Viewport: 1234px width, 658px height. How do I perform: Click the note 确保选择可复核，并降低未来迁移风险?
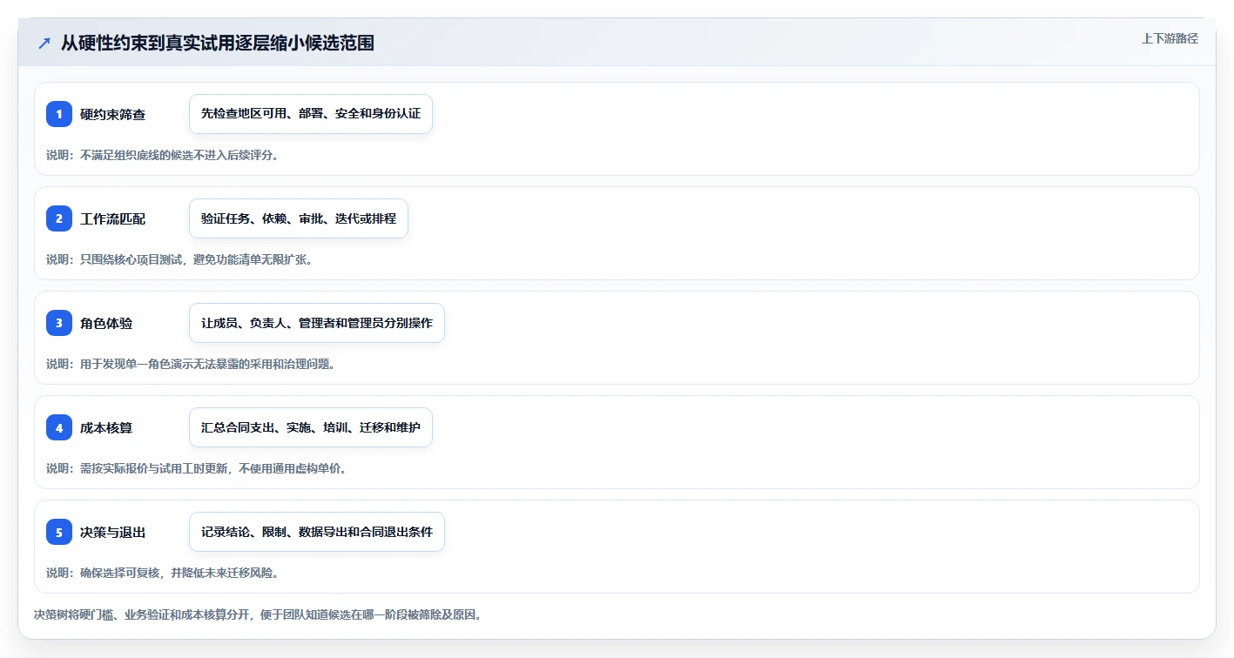(179, 573)
